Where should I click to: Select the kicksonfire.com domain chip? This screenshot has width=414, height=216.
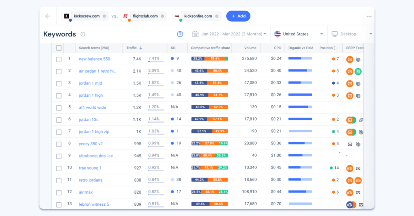[196, 16]
